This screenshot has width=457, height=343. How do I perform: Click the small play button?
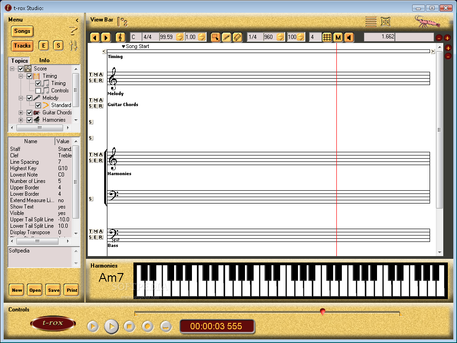click(x=93, y=327)
